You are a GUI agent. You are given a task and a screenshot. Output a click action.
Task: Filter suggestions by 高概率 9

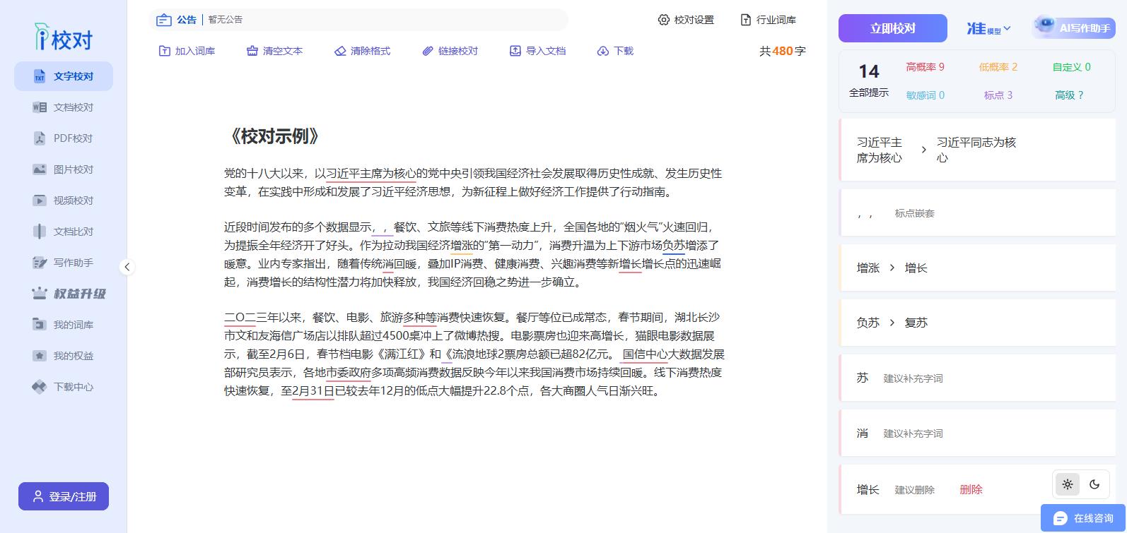point(925,67)
